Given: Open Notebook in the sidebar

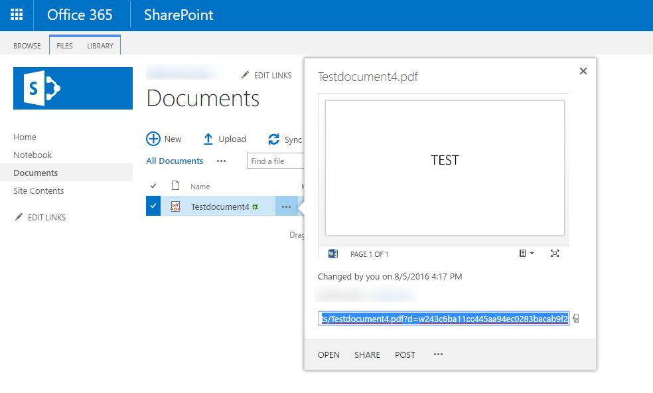Looking at the screenshot, I should point(33,155).
